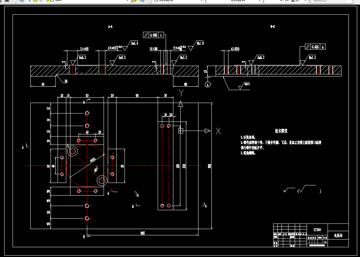Screen dimensions: 360x257
Task: Open the lineweight 毫米 dropdown
Action: pos(286,1)
